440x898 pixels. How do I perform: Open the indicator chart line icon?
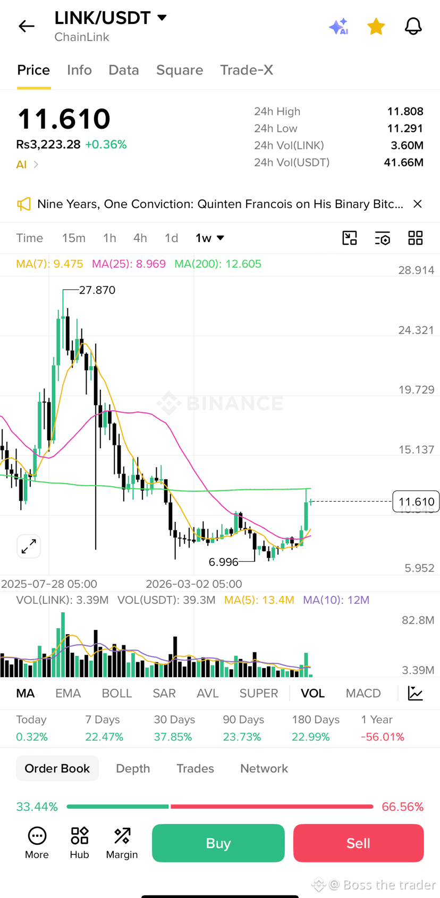coord(416,693)
